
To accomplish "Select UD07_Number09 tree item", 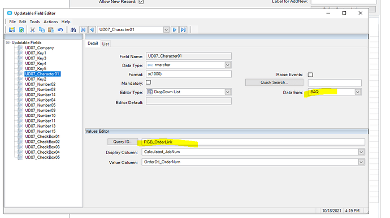I will click(x=40, y=110).
